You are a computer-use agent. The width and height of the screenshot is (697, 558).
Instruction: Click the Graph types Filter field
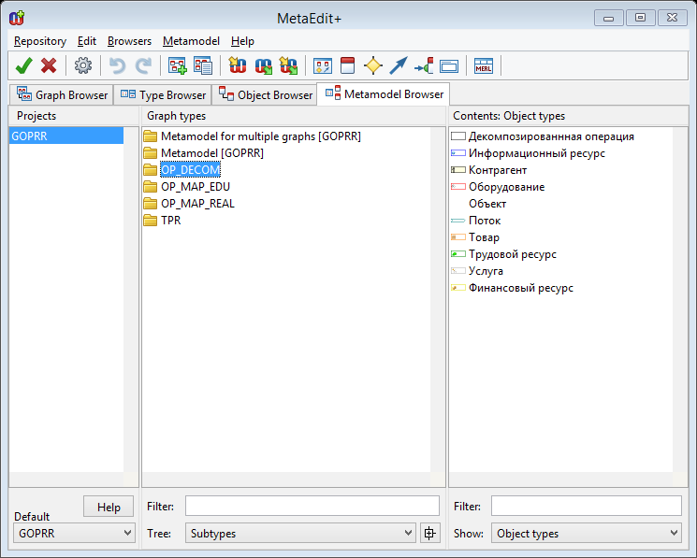312,506
